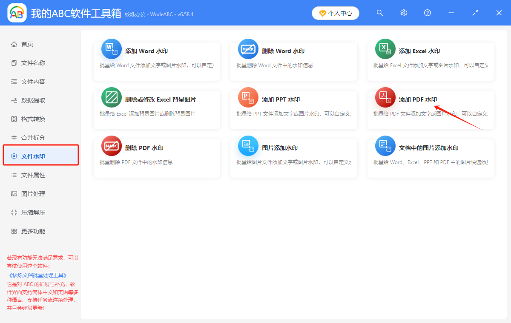Click the icon beside 压缩解压

(x=14, y=212)
